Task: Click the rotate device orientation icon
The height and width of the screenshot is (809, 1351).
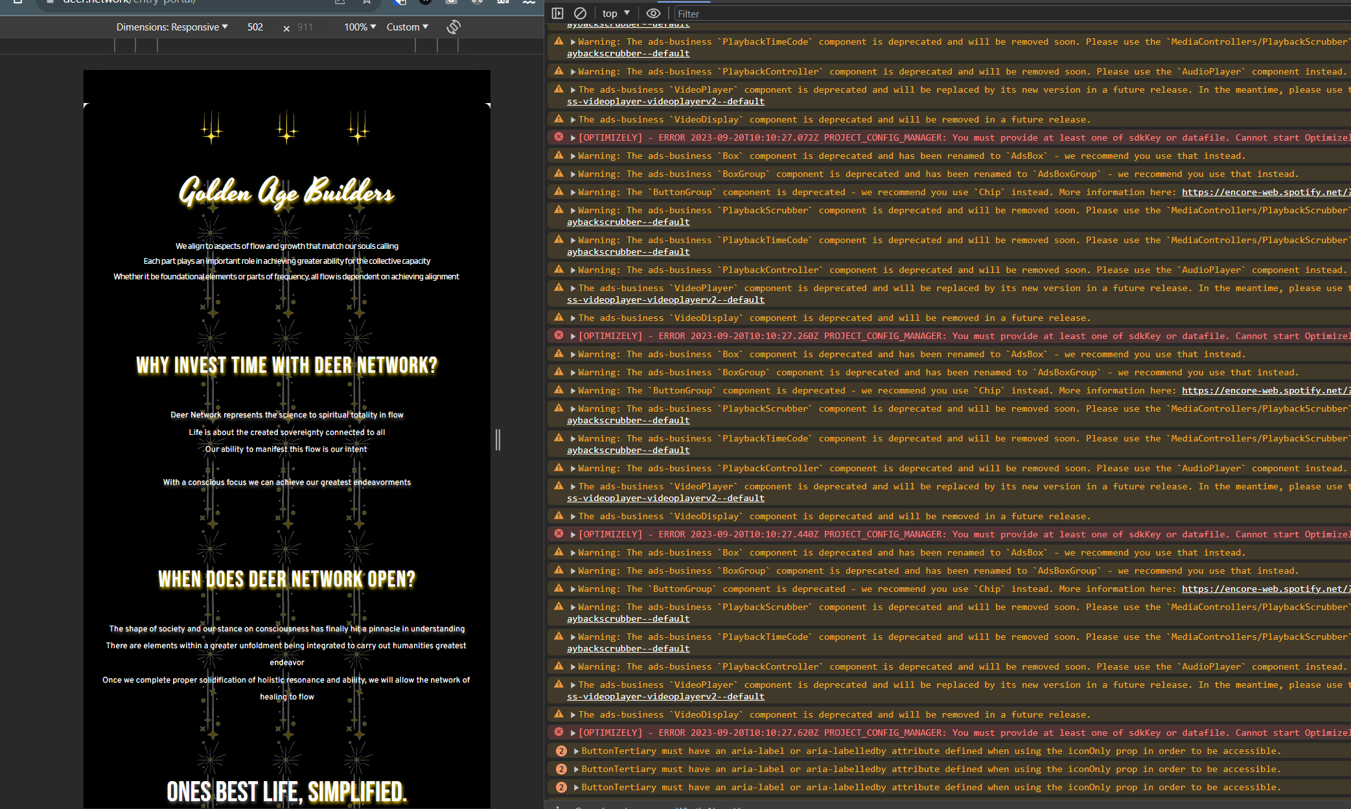Action: pos(454,27)
